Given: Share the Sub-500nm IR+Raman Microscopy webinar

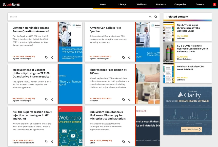Looking at the screenshot, I should (129, 142).
